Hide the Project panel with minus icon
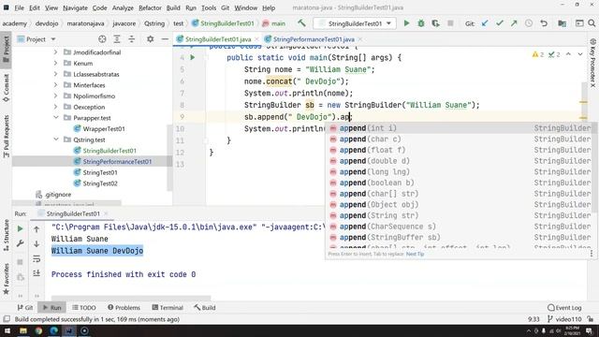This screenshot has height=337, width=599. coord(165,39)
